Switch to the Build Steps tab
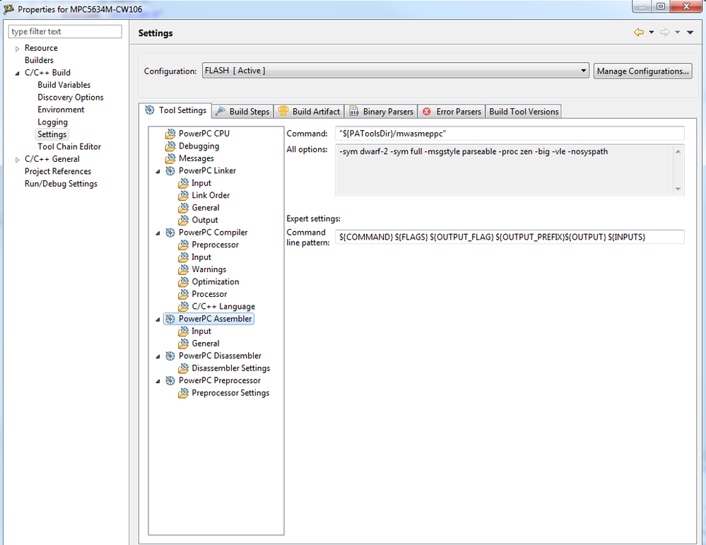This screenshot has width=706, height=545. tap(242, 111)
